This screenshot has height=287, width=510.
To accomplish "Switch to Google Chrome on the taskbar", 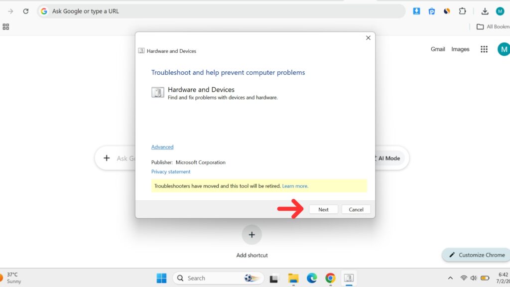I will coord(330,278).
